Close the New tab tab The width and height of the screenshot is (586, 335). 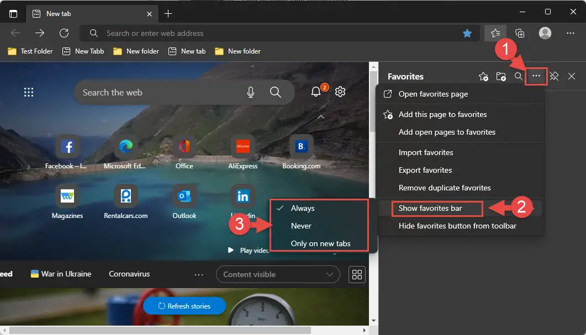(x=149, y=14)
